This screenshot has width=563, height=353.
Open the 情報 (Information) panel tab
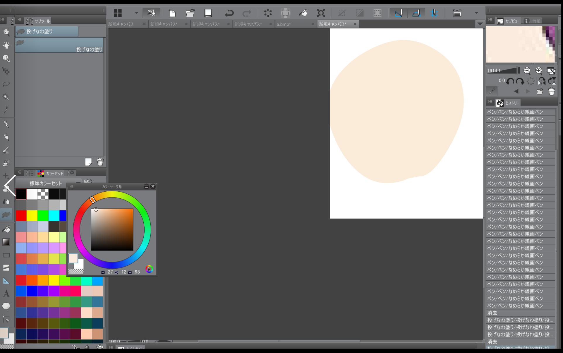pyautogui.click(x=533, y=21)
